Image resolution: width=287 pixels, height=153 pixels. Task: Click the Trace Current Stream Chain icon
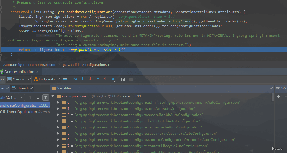(131, 79)
